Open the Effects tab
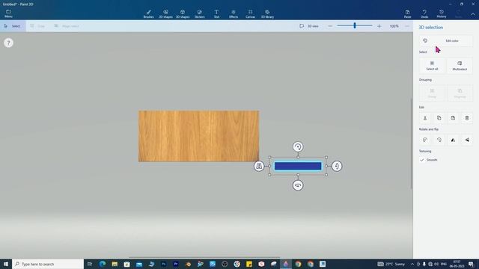 pyautogui.click(x=234, y=13)
